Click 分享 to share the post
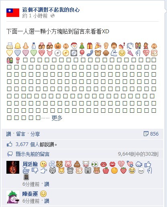 pyautogui.click(x=35, y=134)
